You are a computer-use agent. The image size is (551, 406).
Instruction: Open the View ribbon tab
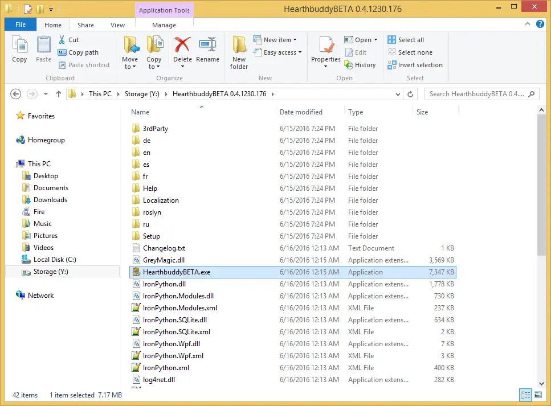click(x=117, y=25)
